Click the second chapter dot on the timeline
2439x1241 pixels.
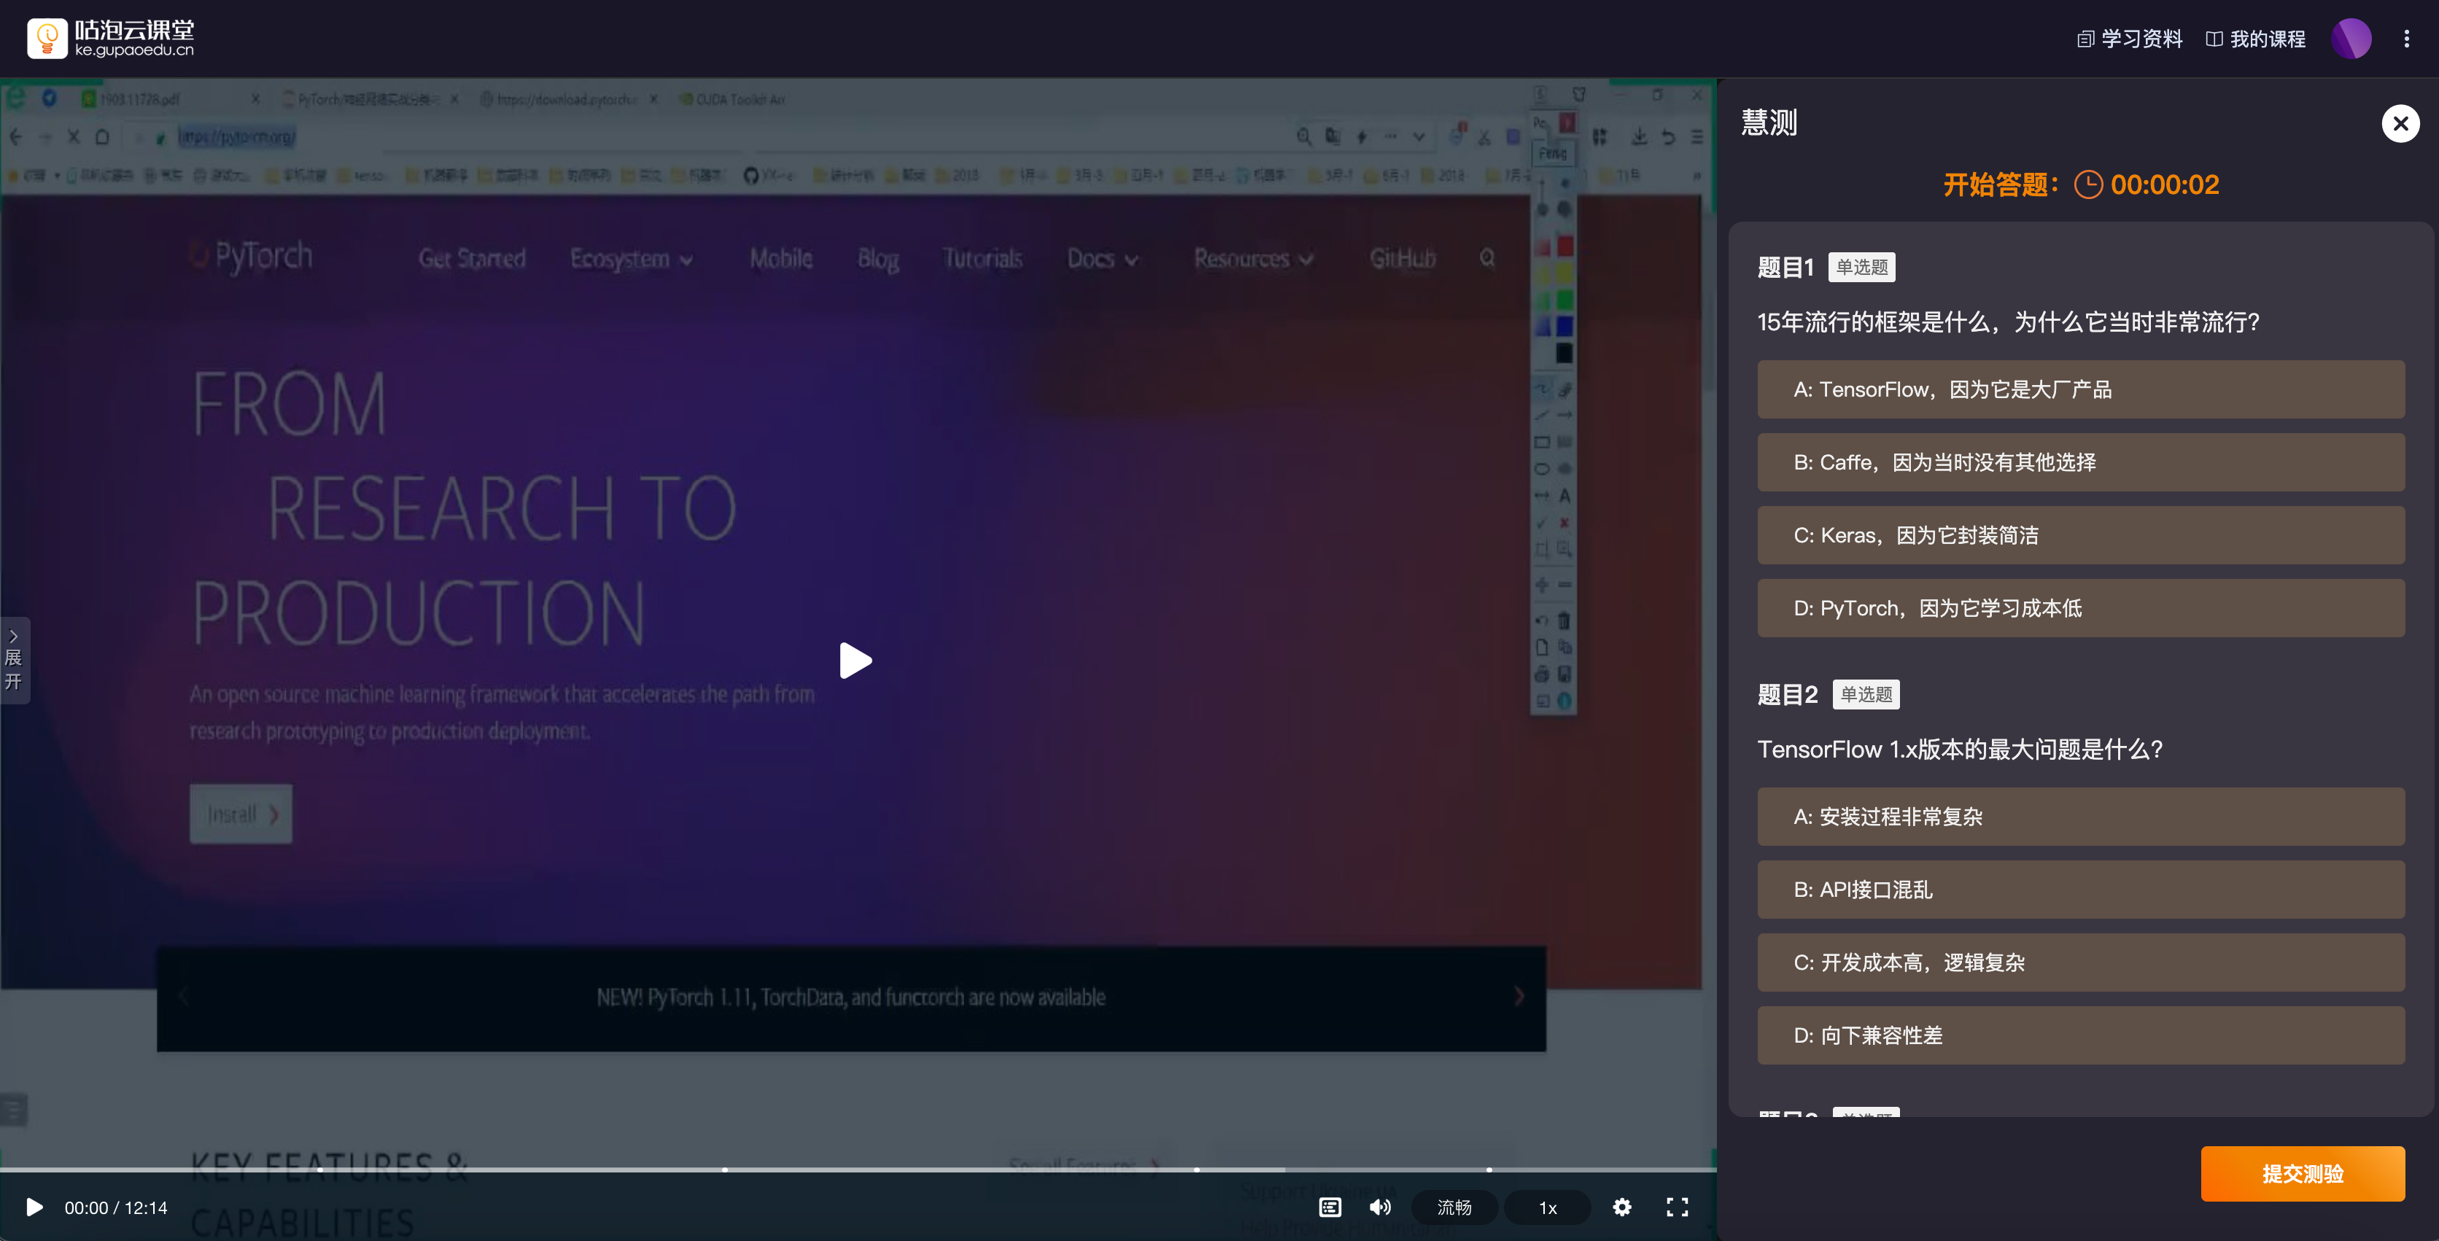(x=724, y=1170)
